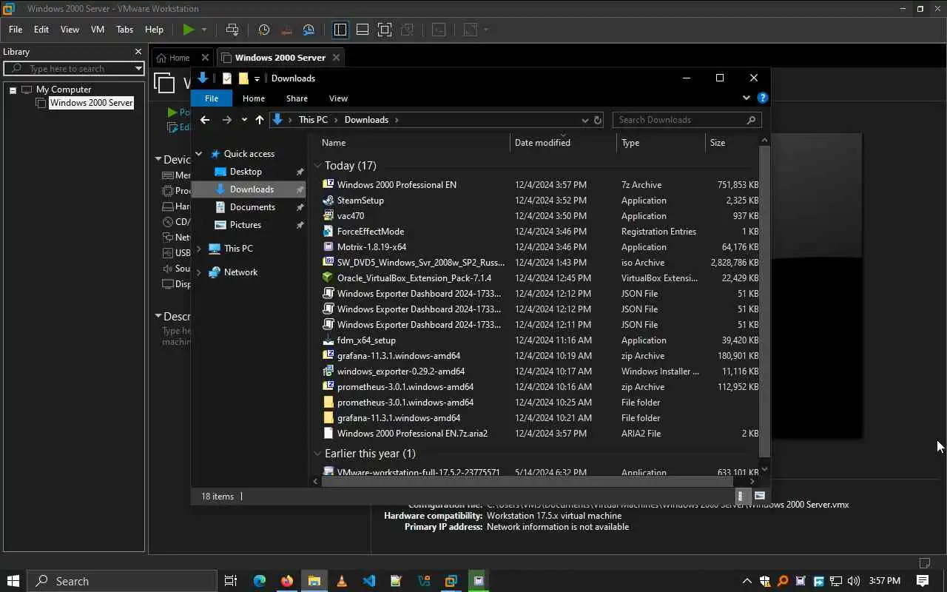Open File tab in Explorer ribbon
The image size is (947, 592).
[212, 98]
